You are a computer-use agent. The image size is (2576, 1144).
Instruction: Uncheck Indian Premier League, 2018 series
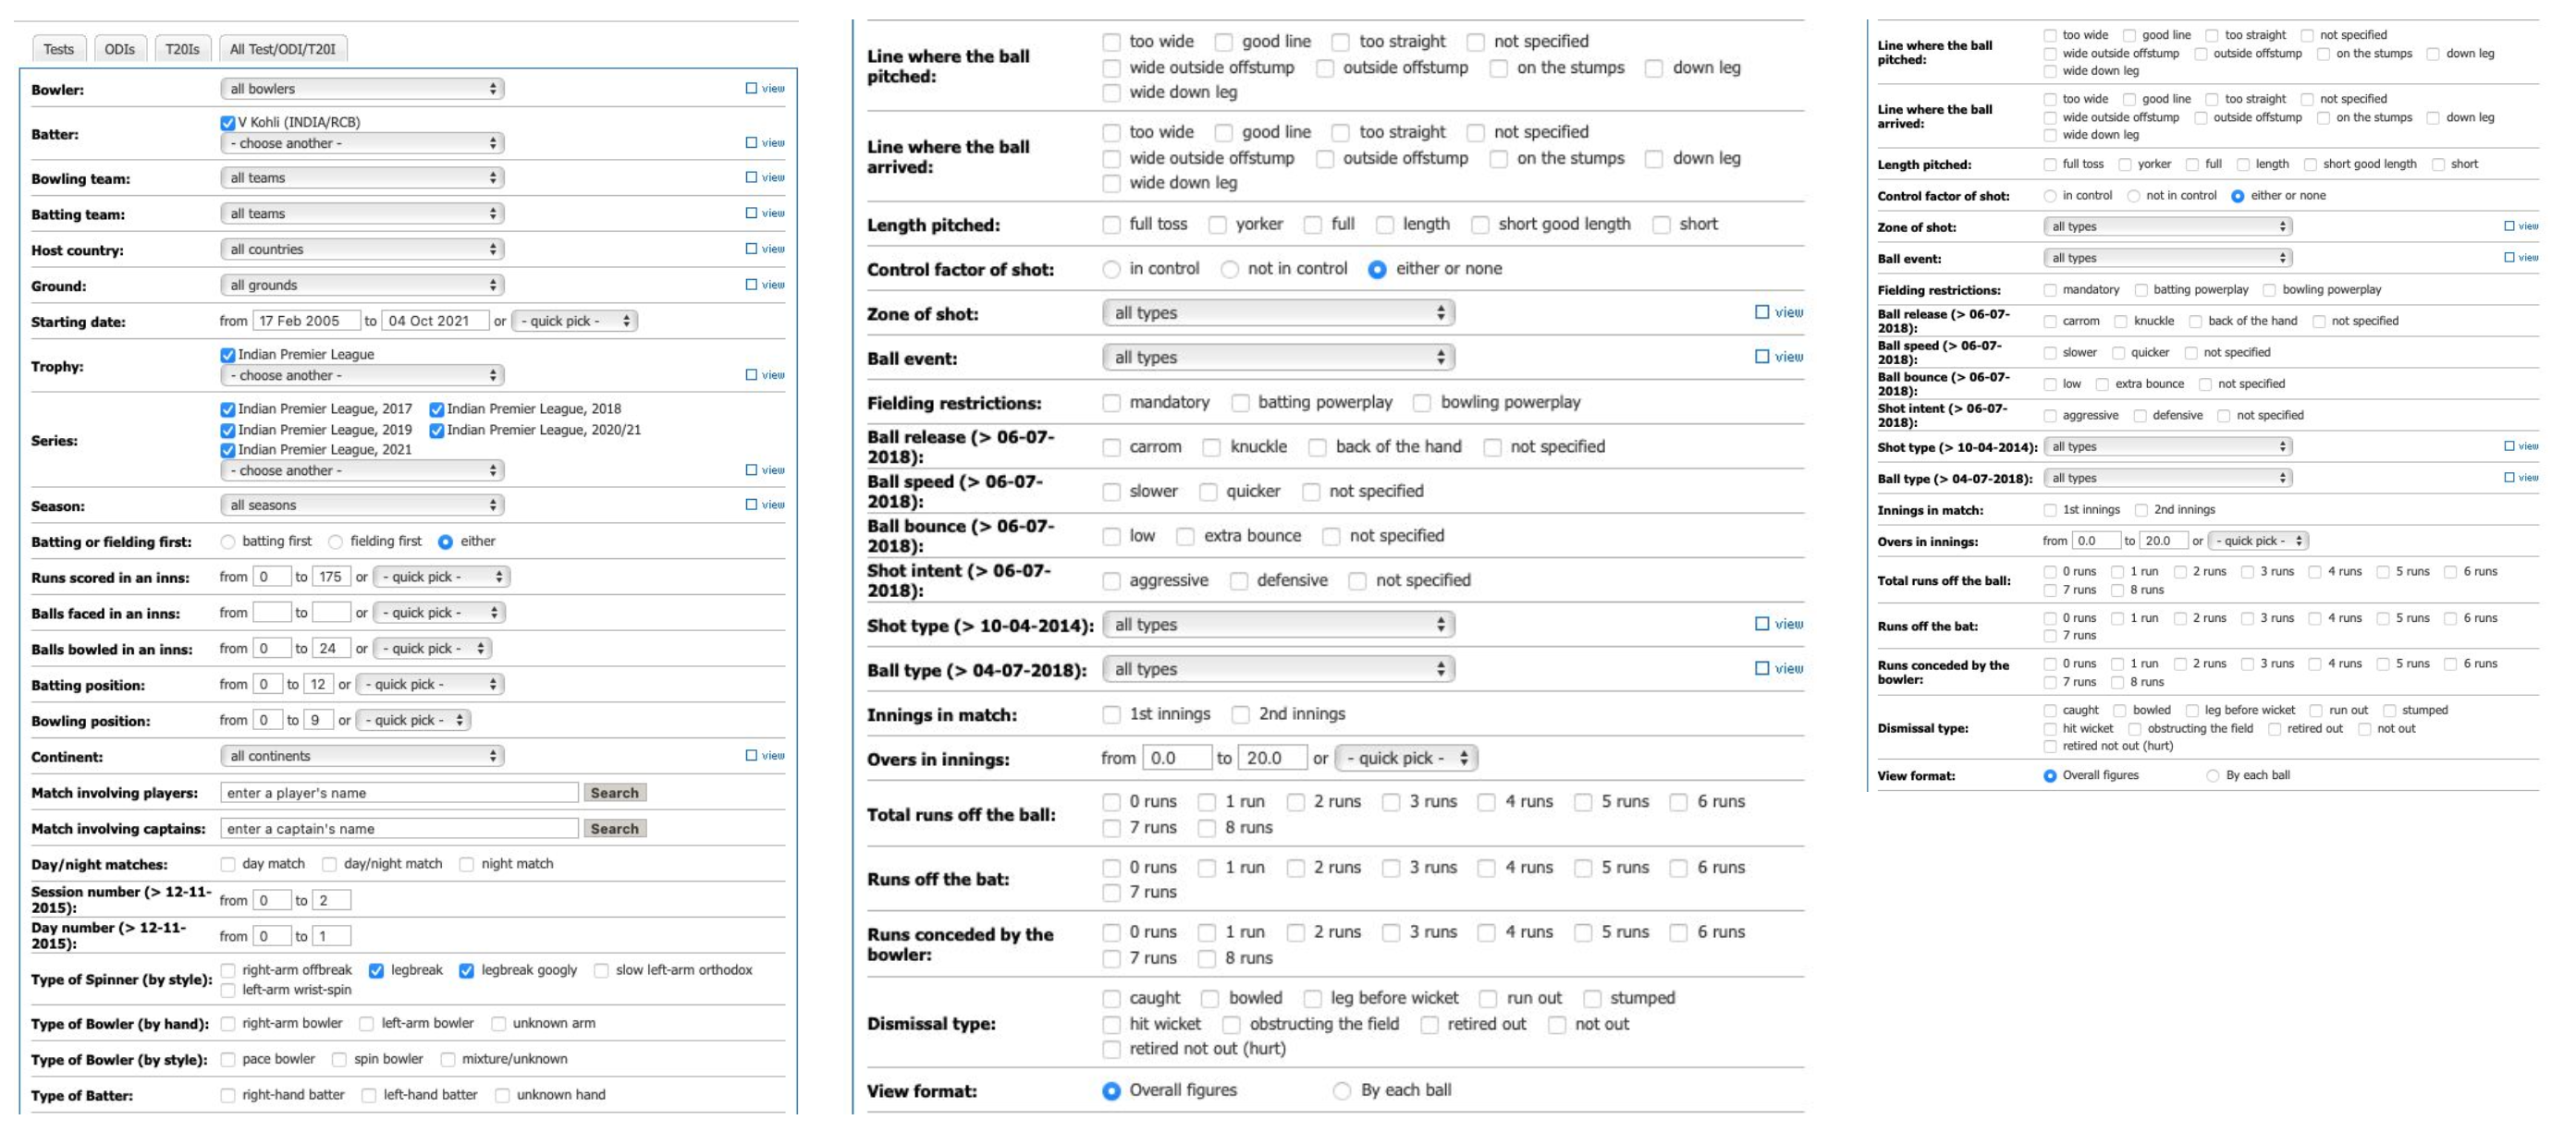tap(437, 409)
